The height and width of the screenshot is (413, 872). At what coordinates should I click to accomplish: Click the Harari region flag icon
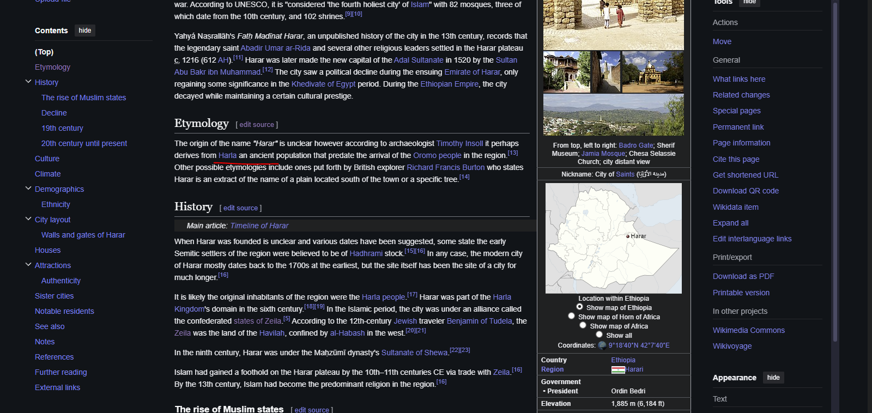(617, 369)
